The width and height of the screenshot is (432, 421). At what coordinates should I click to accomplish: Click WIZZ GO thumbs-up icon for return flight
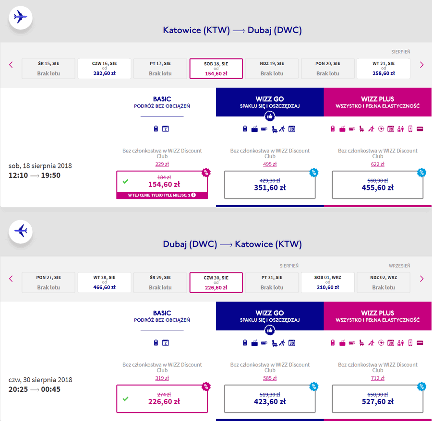click(x=270, y=330)
